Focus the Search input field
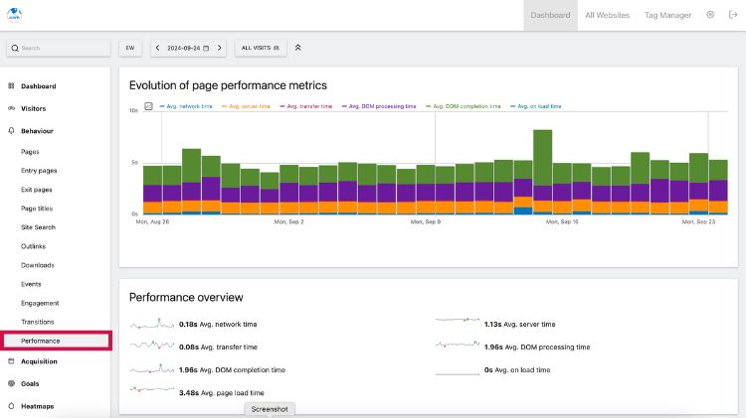 coord(59,48)
